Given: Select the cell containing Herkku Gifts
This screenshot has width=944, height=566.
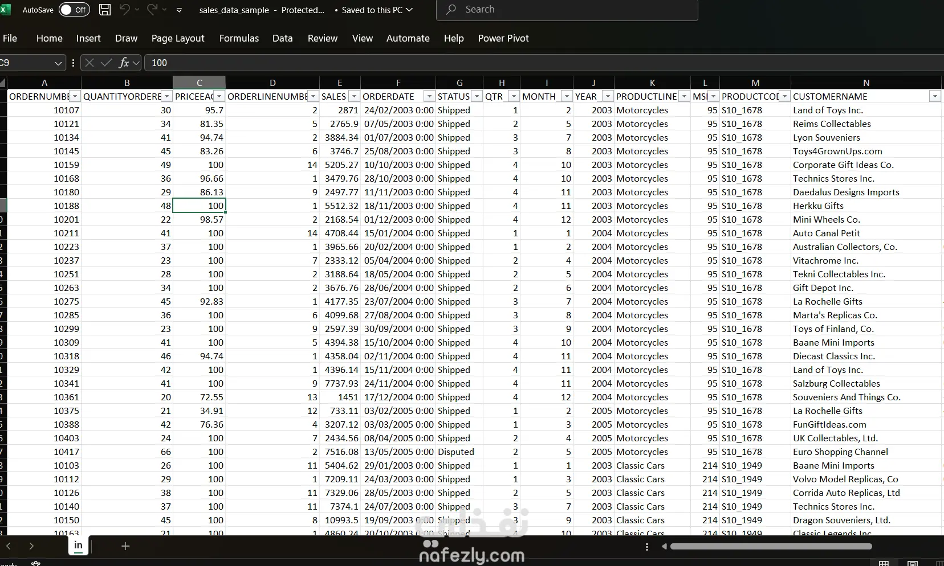Looking at the screenshot, I should (x=866, y=206).
